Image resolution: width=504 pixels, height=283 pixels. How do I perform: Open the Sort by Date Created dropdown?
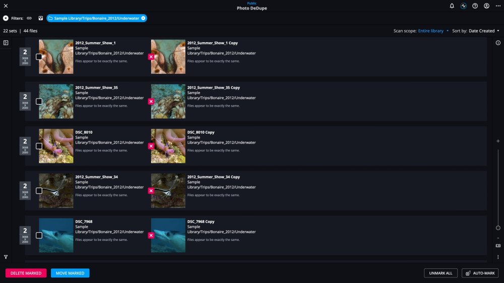pos(484,31)
